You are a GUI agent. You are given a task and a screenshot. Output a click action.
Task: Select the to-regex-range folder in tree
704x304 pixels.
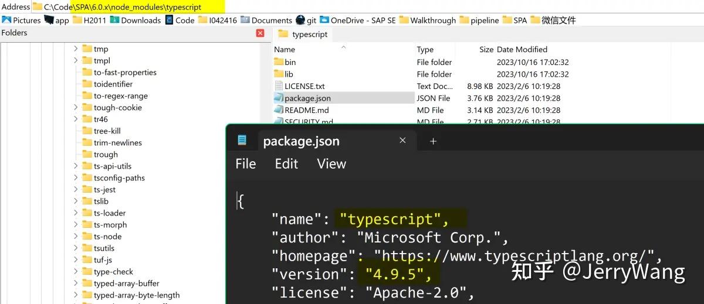(x=120, y=96)
